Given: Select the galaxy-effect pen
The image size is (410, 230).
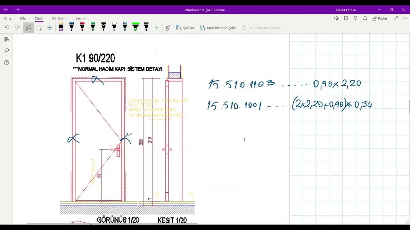Looking at the screenshot, I should 125,27.
